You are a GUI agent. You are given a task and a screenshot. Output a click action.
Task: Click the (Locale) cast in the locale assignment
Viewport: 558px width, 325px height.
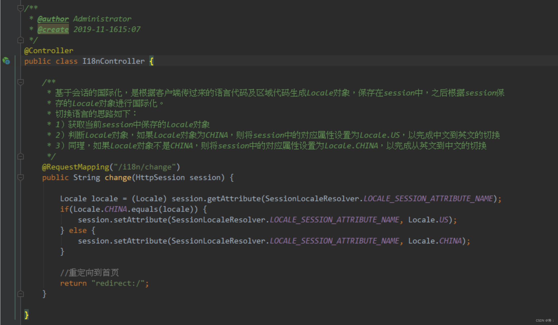pos(149,199)
